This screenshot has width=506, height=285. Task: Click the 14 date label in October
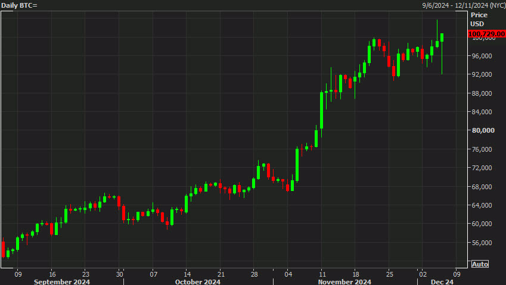187,274
